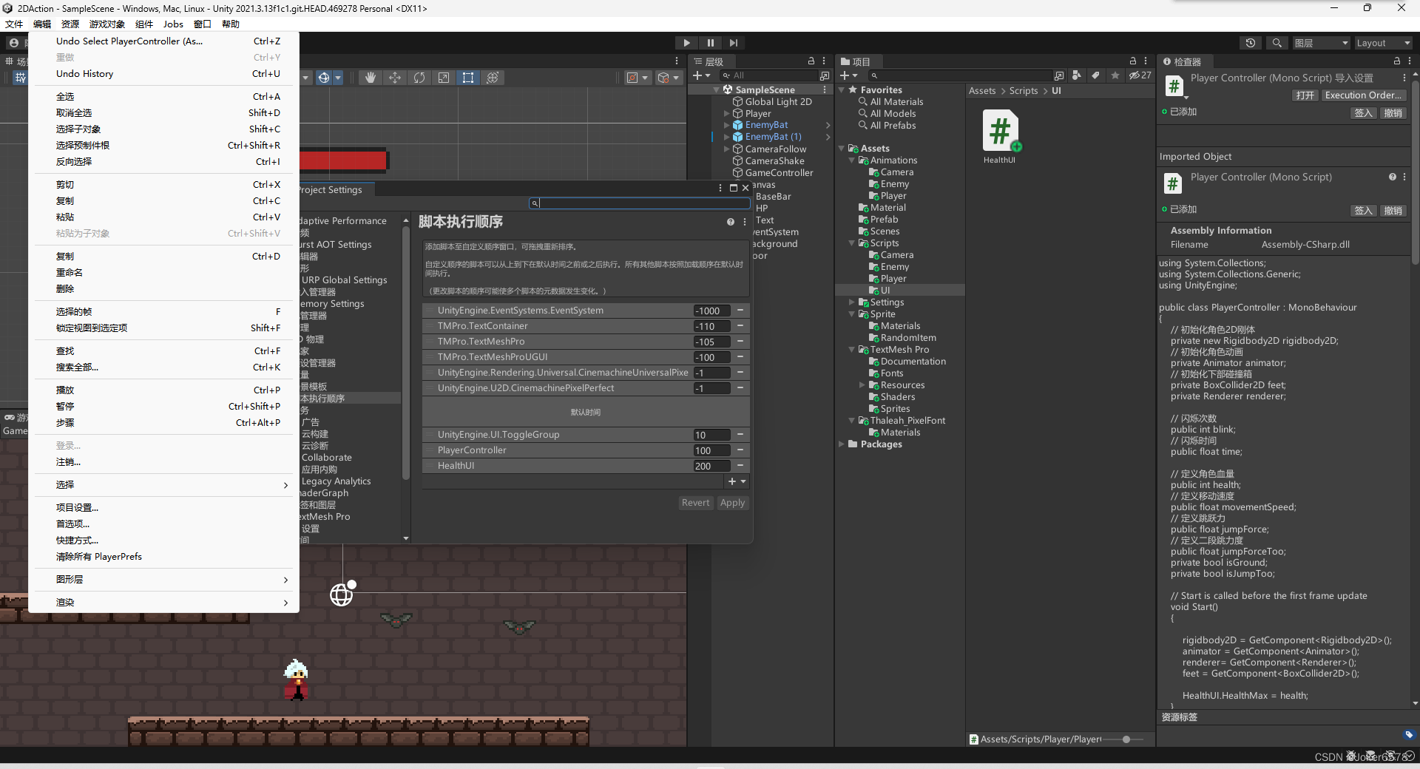Select 项目设置 from the open Edit menu

point(78,507)
